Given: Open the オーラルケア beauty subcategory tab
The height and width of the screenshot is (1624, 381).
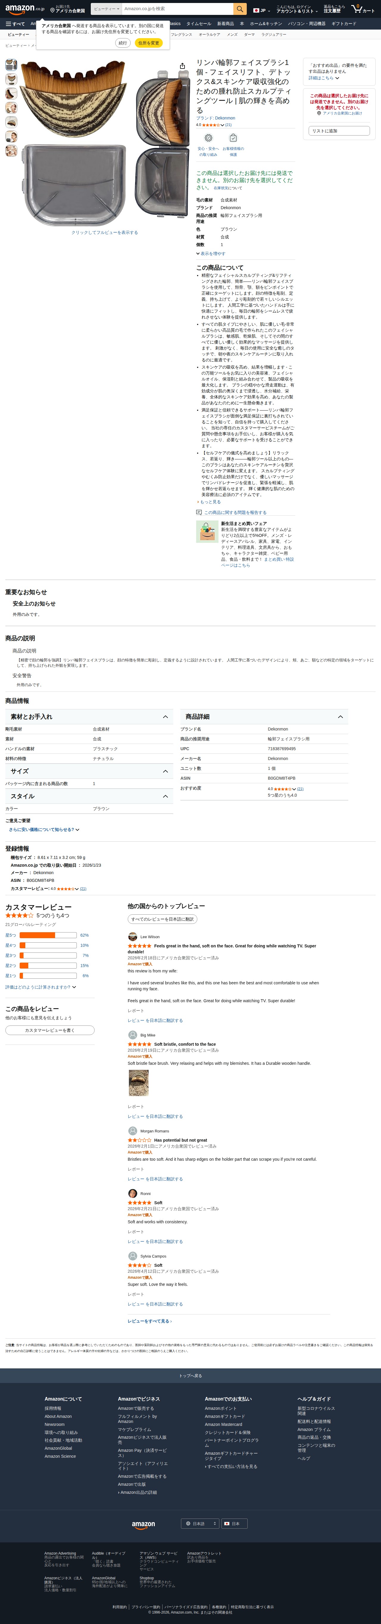Looking at the screenshot, I should tap(209, 35).
